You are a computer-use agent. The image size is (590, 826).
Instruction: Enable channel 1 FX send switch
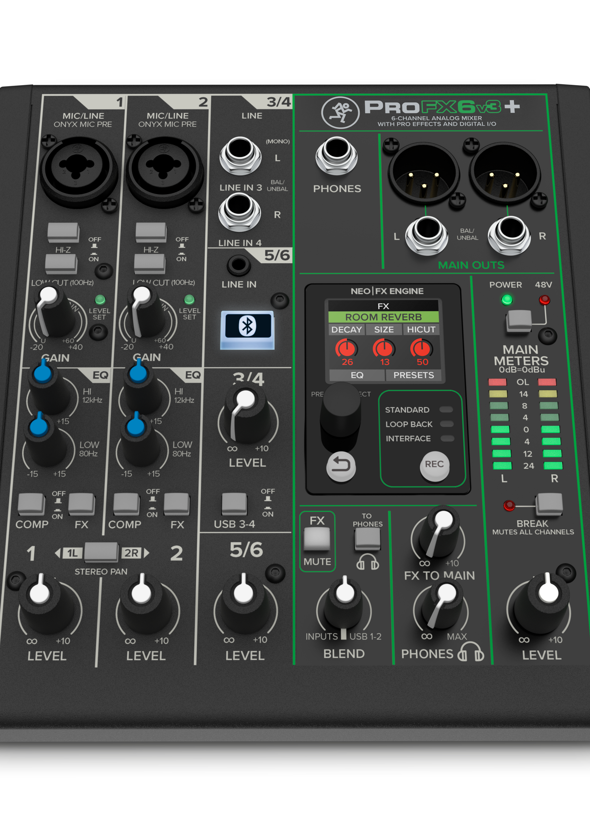(x=81, y=504)
